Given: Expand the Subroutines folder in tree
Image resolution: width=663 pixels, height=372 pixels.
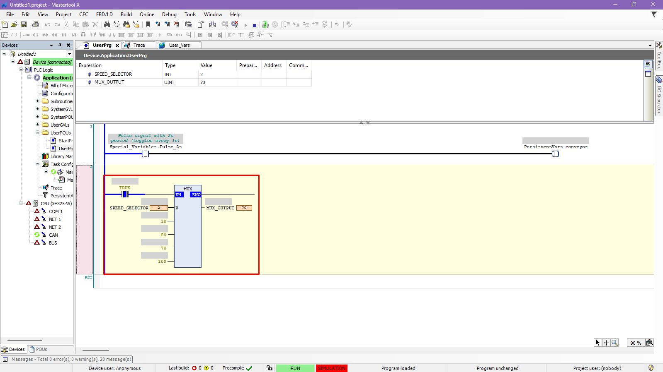Looking at the screenshot, I should [37, 101].
